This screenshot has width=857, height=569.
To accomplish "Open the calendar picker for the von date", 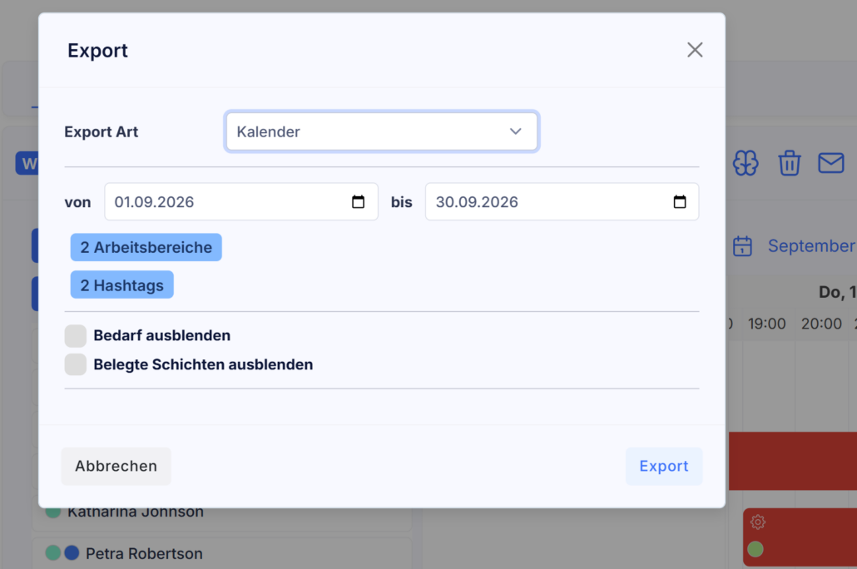I will coord(358,201).
